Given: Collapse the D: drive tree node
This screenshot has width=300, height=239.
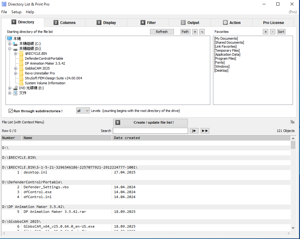Looking at the screenshot, I should click(10, 49).
